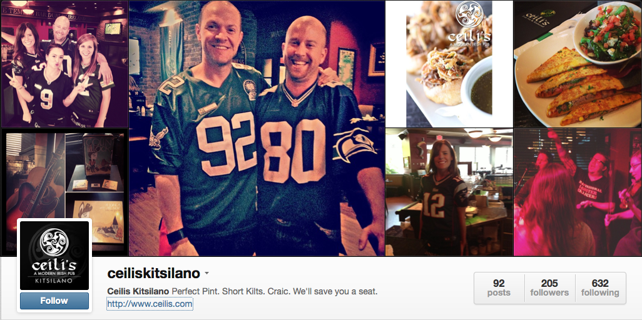Click the ceiliskitsilano username heading
The height and width of the screenshot is (320, 642).
153,273
